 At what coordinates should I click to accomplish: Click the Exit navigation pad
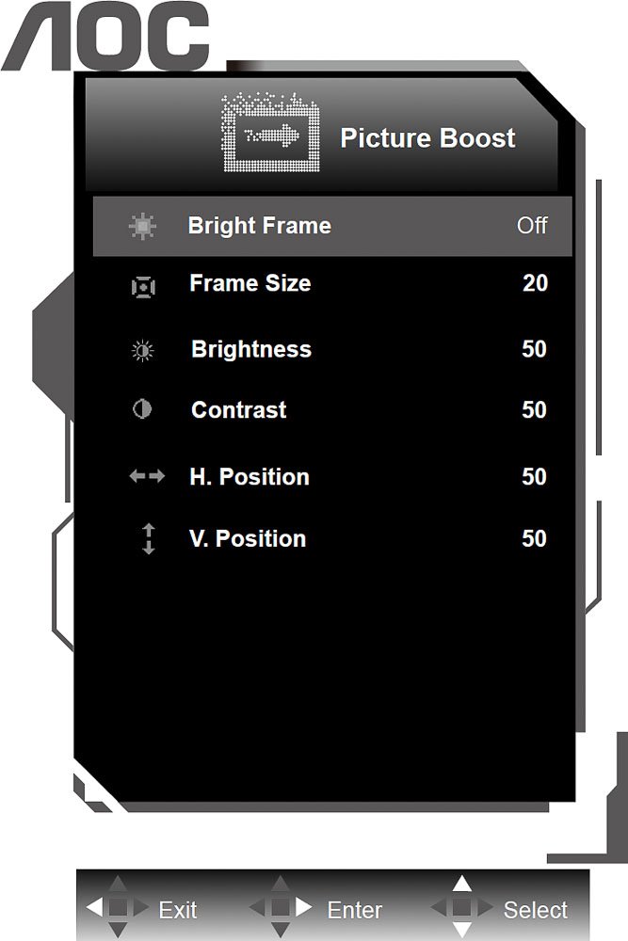tap(118, 907)
